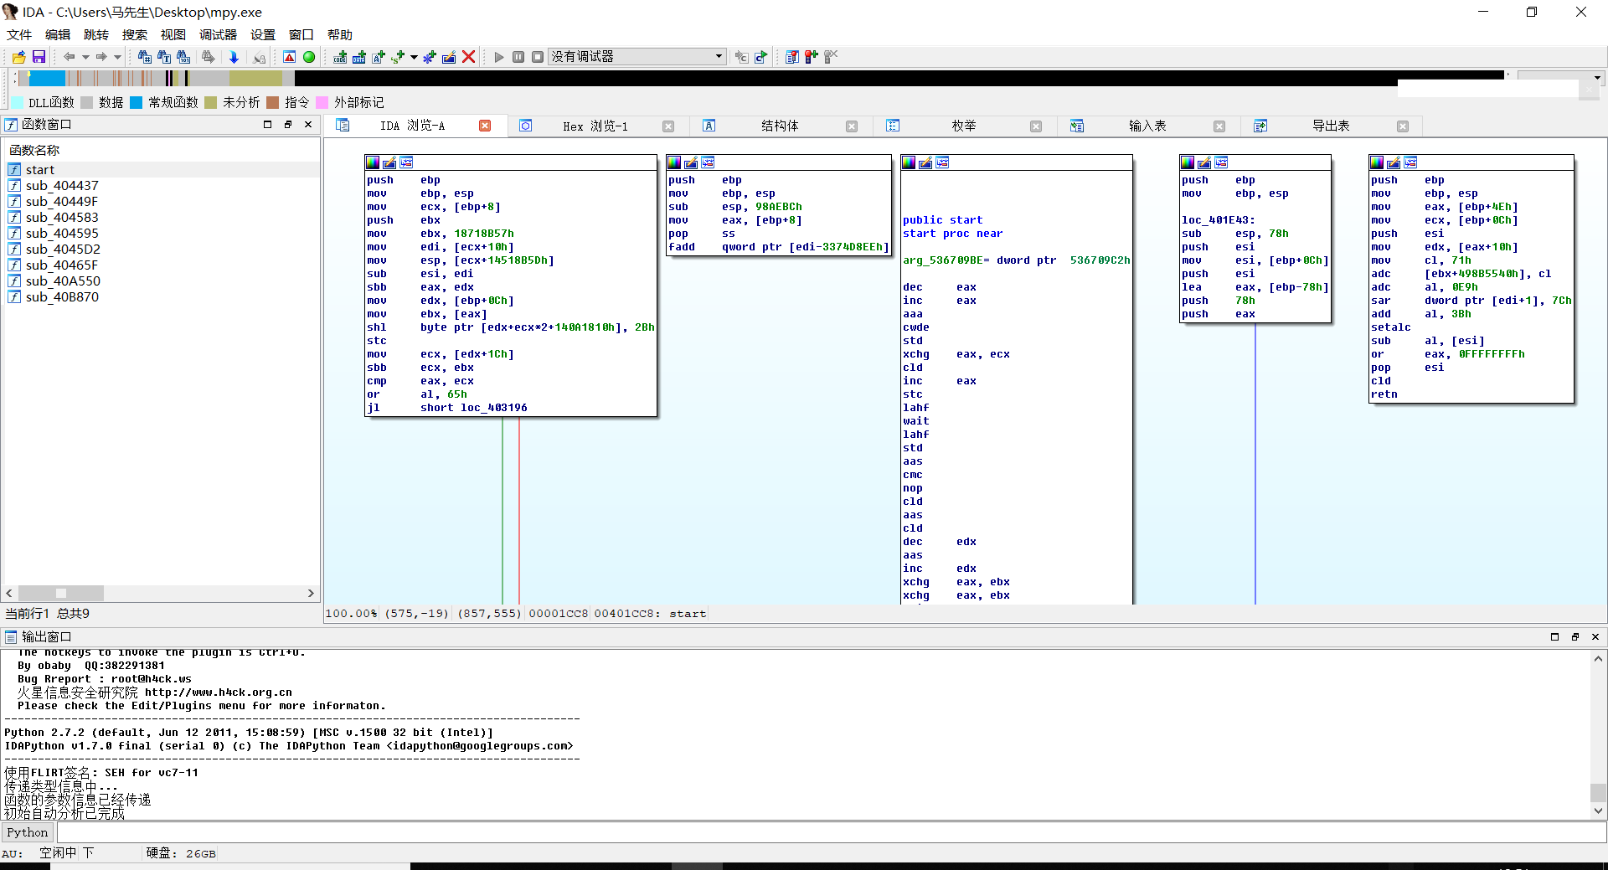This screenshot has width=1608, height=870.
Task: Switch to the 结构体 tab
Action: [x=780, y=126]
